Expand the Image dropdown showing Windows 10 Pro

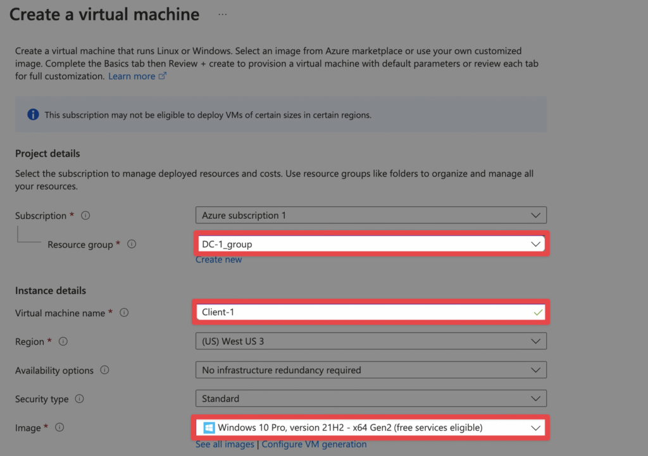tap(371, 428)
